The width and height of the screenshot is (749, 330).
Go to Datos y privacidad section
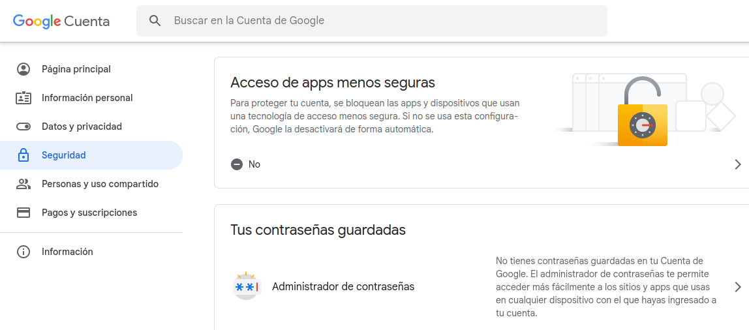coord(82,127)
